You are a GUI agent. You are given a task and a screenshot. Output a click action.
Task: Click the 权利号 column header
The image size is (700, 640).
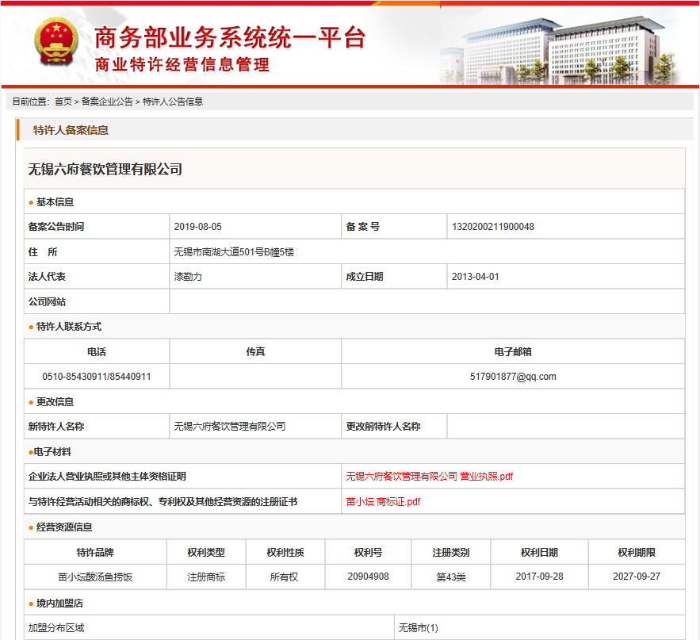pos(369,553)
